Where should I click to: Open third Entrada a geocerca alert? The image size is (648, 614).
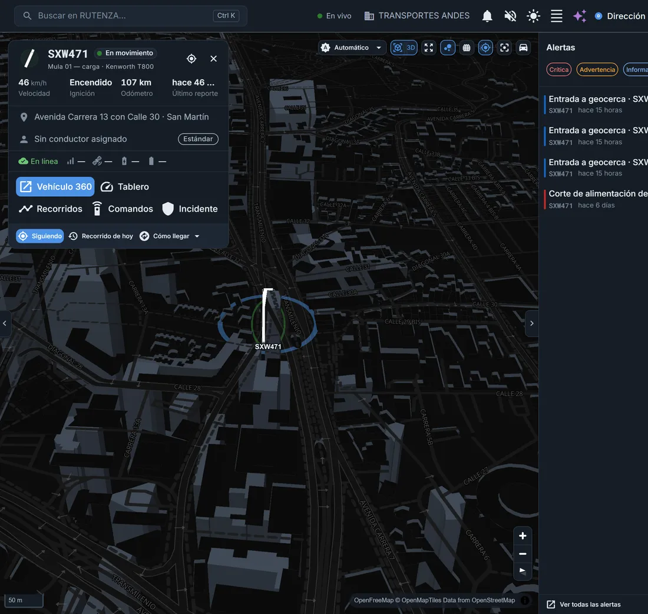point(596,167)
